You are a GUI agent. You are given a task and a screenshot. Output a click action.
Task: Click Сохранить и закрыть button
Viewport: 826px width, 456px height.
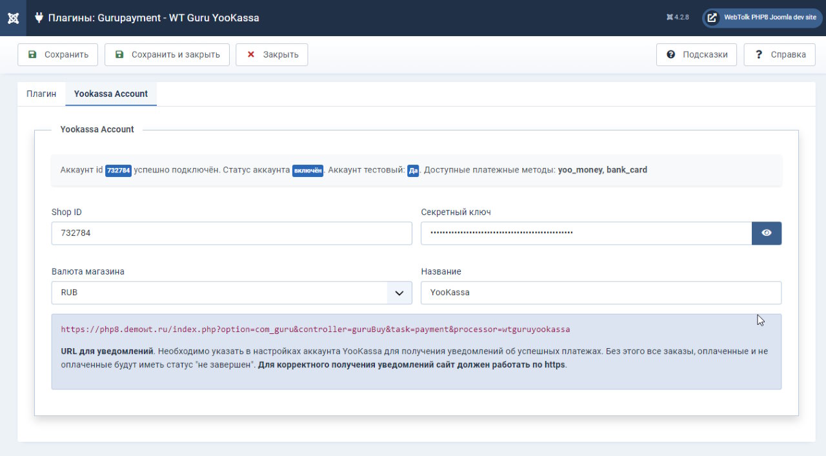point(167,55)
